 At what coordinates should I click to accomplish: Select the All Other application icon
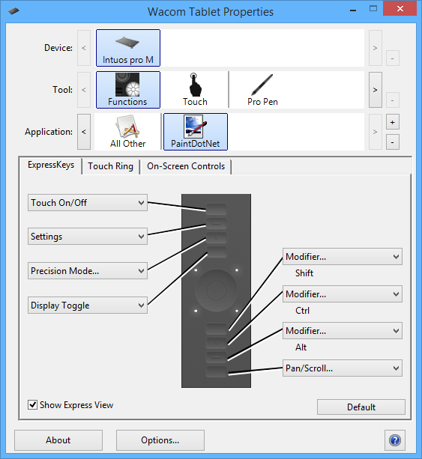tap(127, 132)
